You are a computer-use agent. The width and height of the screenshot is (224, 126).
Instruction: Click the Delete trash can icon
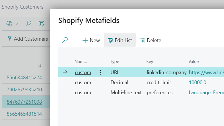pos(142,41)
